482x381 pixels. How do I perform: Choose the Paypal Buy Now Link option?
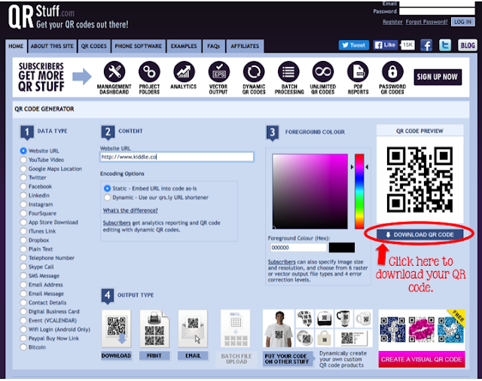[x=23, y=338]
